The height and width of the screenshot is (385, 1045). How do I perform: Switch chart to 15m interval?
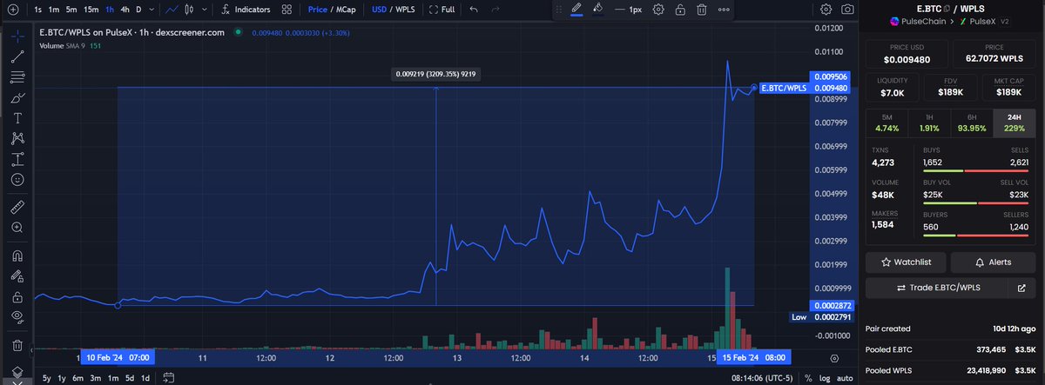click(x=91, y=10)
